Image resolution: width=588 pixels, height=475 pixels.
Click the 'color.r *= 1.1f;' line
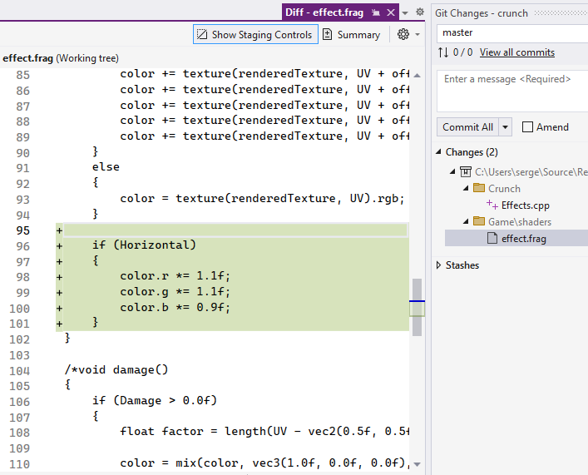coord(175,276)
